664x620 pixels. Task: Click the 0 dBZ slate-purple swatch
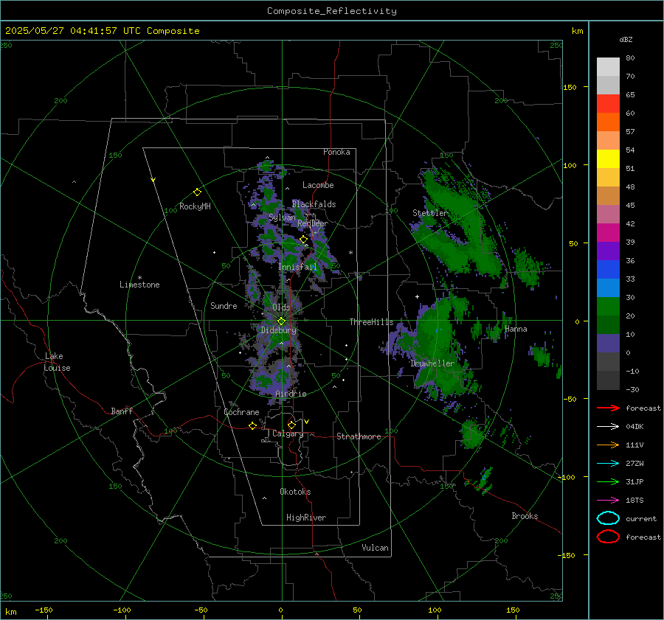coord(608,344)
